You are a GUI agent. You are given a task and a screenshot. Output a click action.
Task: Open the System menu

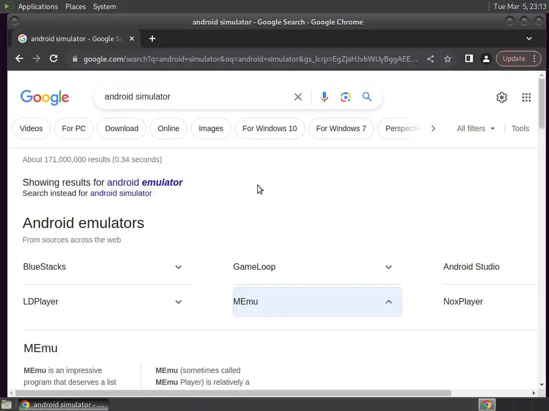105,6
